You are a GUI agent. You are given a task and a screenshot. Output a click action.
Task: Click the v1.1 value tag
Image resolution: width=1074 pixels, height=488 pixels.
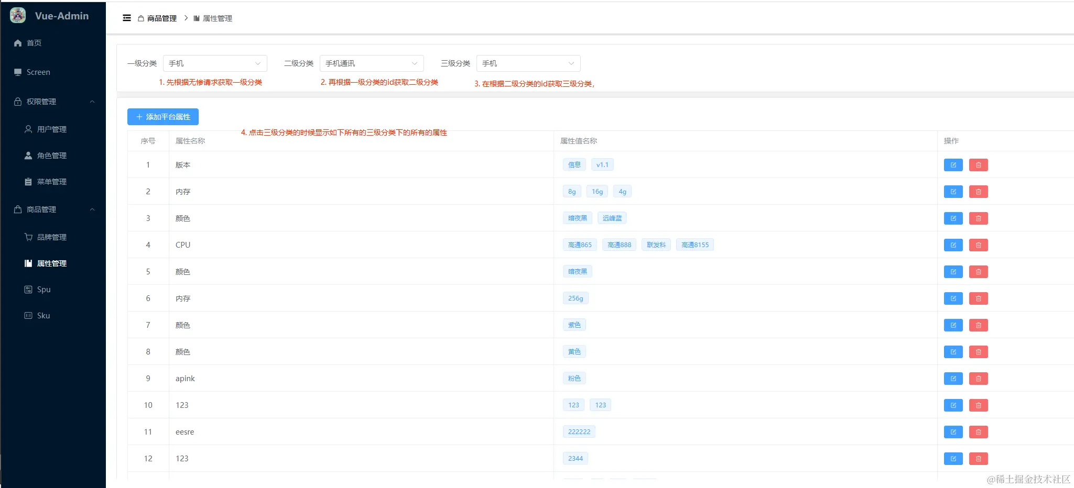602,165
